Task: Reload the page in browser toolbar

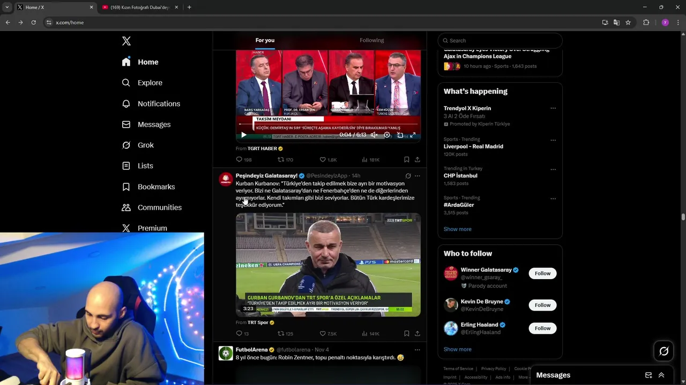Action: point(33,22)
